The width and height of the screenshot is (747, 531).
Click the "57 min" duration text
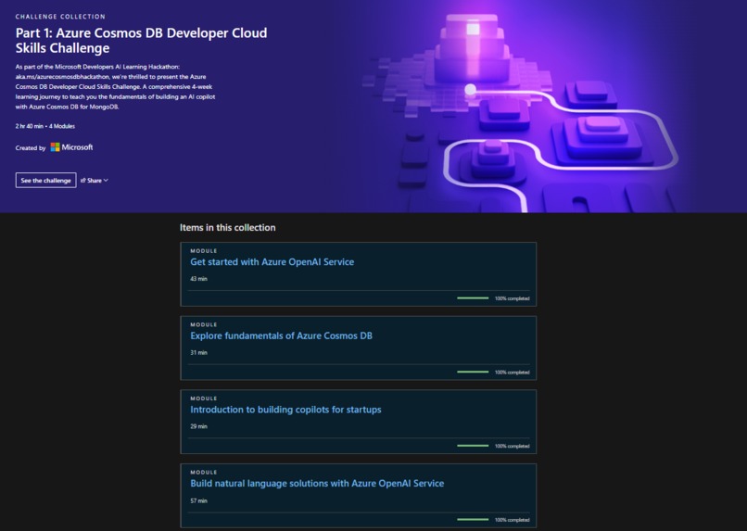[x=198, y=500]
